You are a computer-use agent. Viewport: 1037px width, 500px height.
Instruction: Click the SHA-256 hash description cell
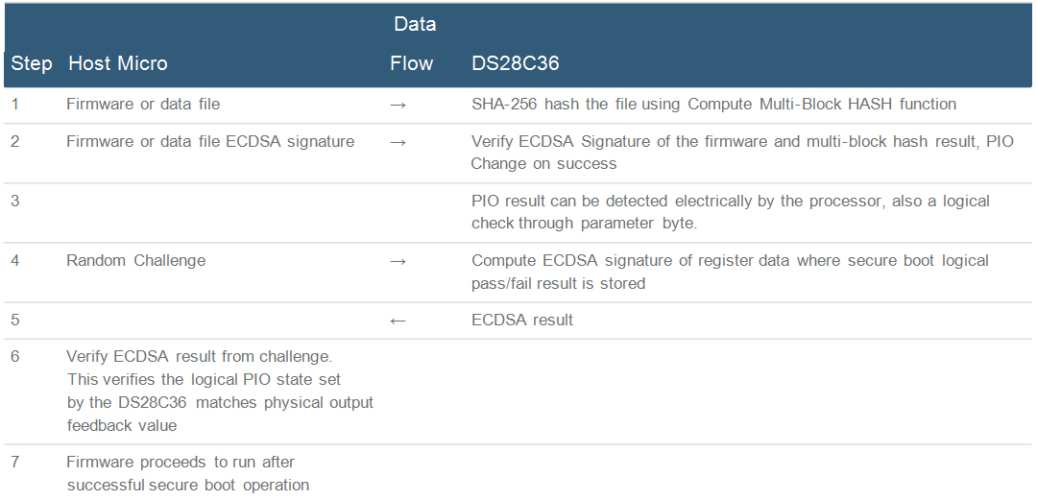pos(713,104)
